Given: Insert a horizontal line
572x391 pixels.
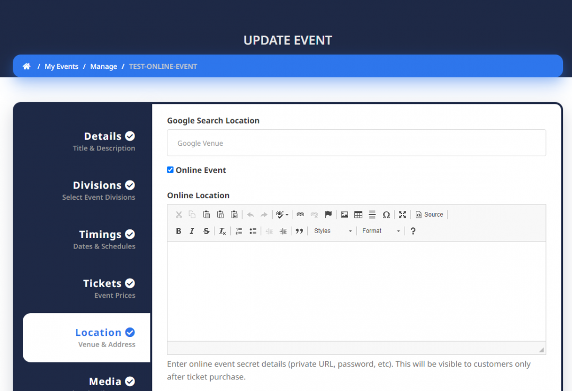Looking at the screenshot, I should tap(372, 215).
